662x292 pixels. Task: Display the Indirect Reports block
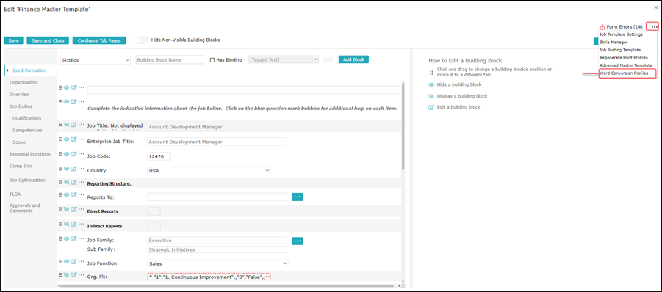(66, 224)
